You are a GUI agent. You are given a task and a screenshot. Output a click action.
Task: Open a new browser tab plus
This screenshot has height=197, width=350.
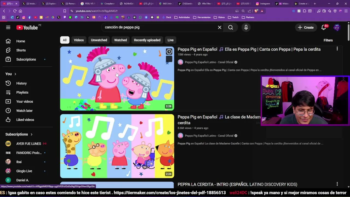point(315,4)
